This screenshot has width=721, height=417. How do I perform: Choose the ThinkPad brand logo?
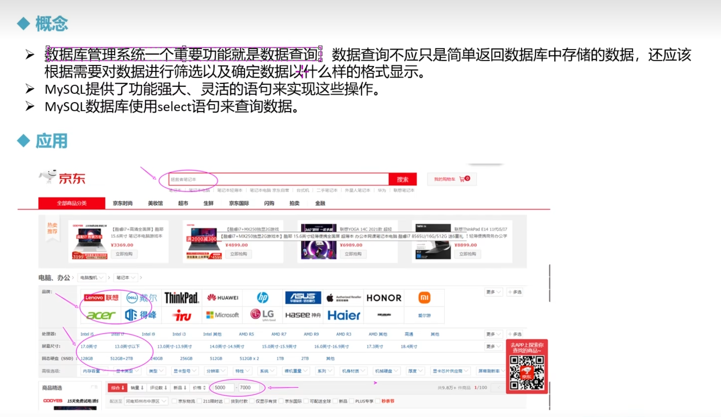pos(181,298)
